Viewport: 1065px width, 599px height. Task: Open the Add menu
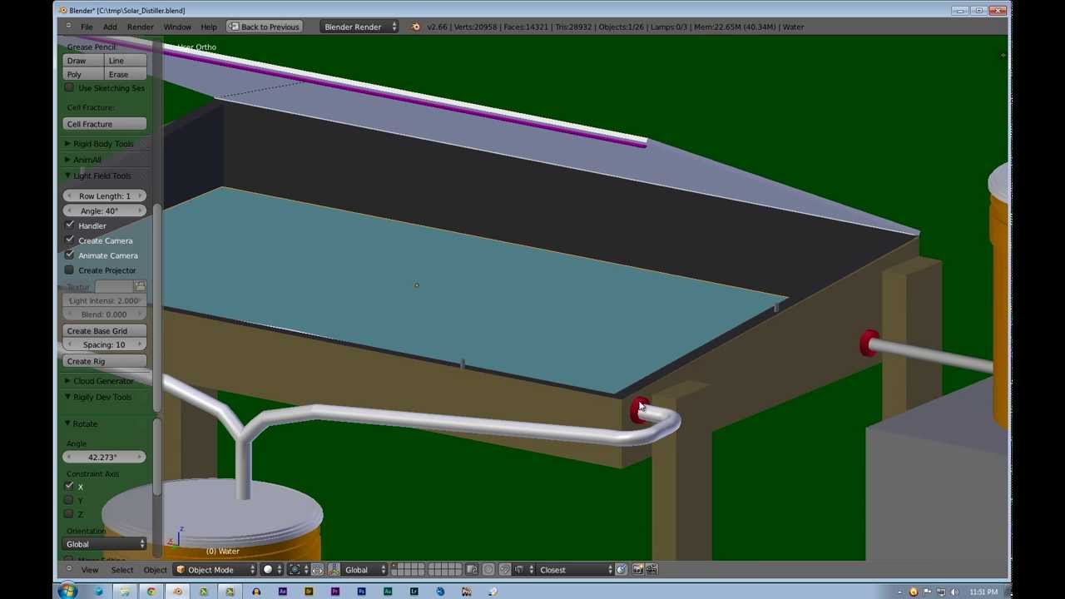110,27
